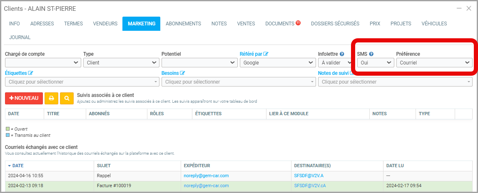Image resolution: width=478 pixels, height=193 pixels.
Task: Click the Notes de suivi selection field
Action: pos(395,82)
